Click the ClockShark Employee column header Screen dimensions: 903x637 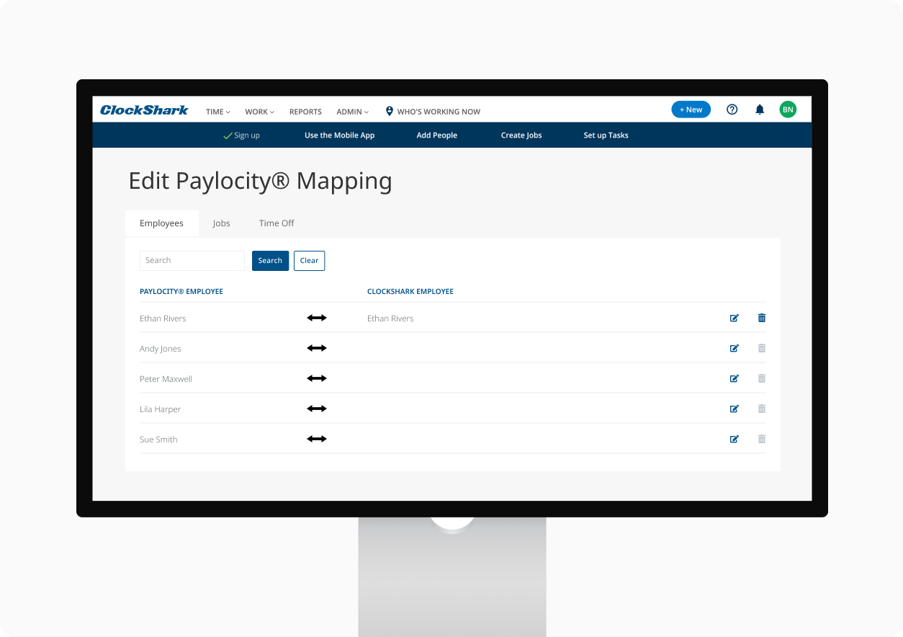[410, 292]
